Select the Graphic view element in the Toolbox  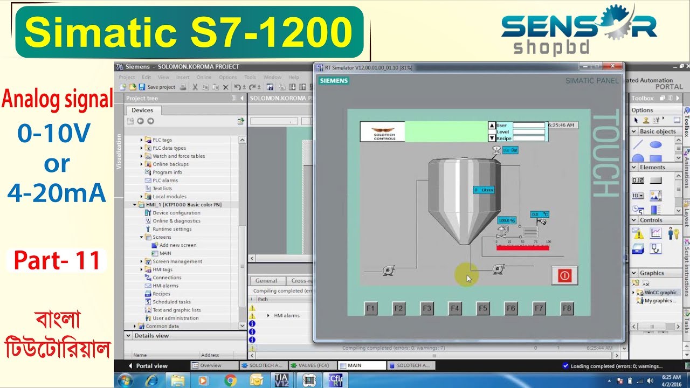click(x=655, y=195)
